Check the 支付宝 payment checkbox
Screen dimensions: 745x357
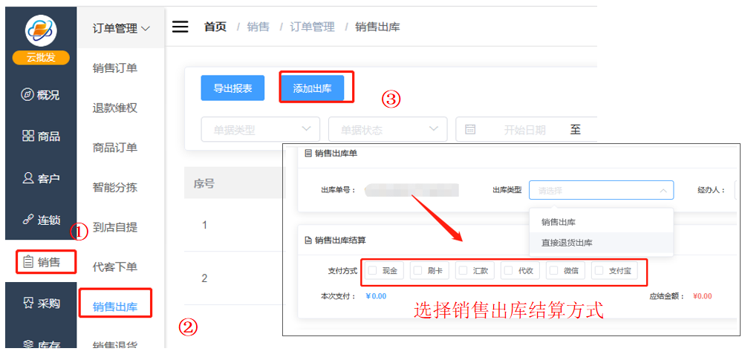(x=599, y=271)
